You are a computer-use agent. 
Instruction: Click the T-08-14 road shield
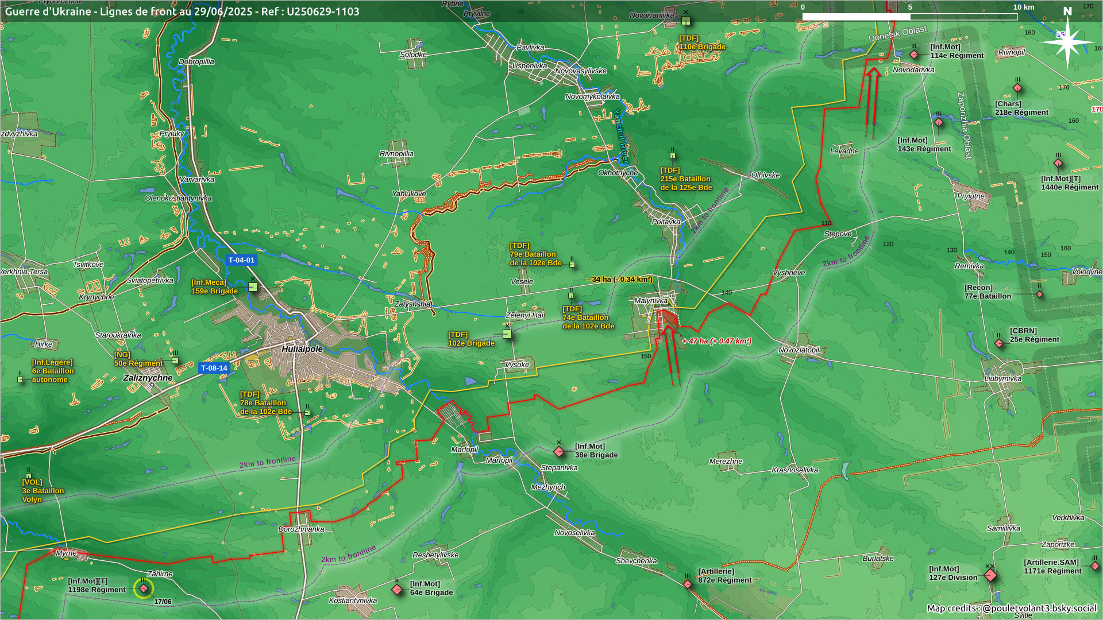pos(214,368)
